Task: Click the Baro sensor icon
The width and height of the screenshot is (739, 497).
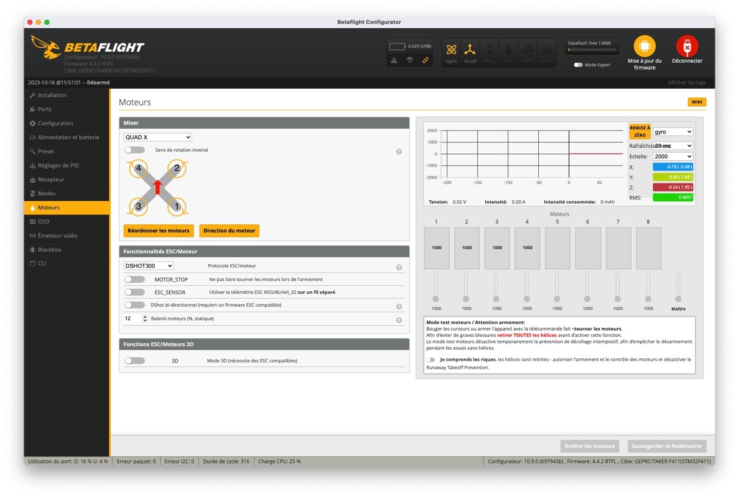Action: [x=508, y=52]
